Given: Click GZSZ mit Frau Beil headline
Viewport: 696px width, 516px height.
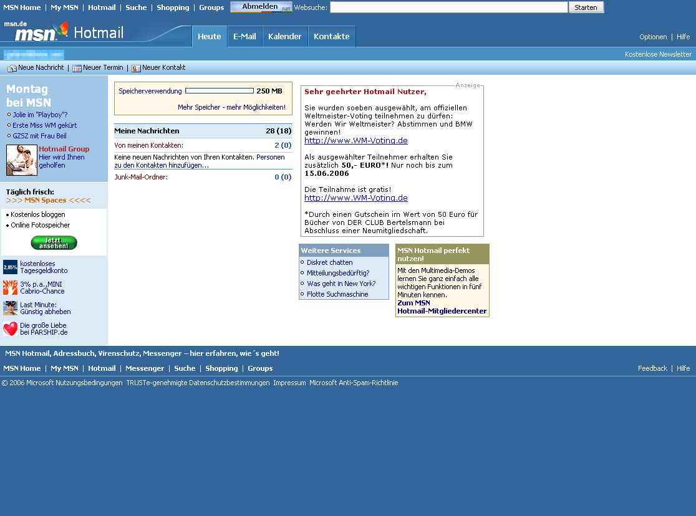Looking at the screenshot, I should pyautogui.click(x=39, y=136).
